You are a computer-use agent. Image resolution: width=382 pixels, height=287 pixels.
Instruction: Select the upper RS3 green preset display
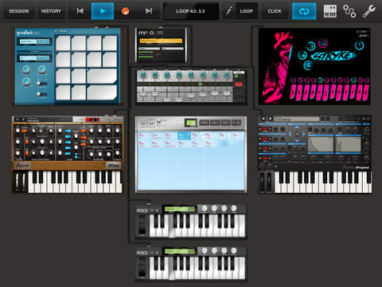click(x=180, y=209)
